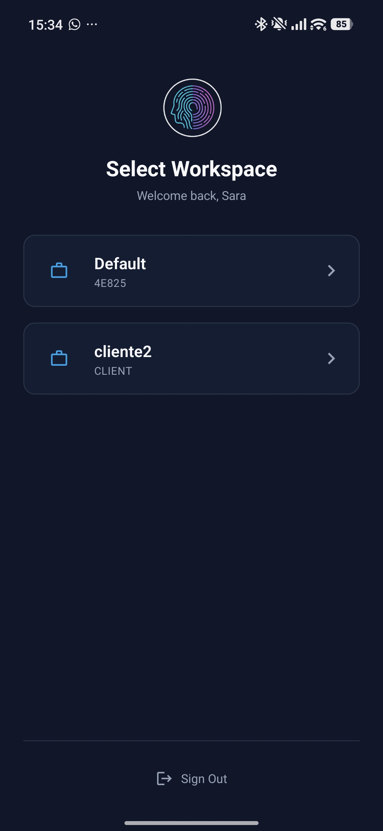The width and height of the screenshot is (383, 831).
Task: Tap the muted bell silent-mode icon
Action: [x=279, y=24]
